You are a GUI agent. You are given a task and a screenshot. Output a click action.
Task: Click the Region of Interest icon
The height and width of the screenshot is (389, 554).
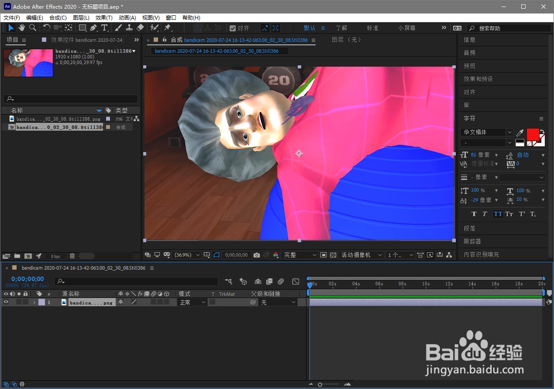(x=323, y=255)
